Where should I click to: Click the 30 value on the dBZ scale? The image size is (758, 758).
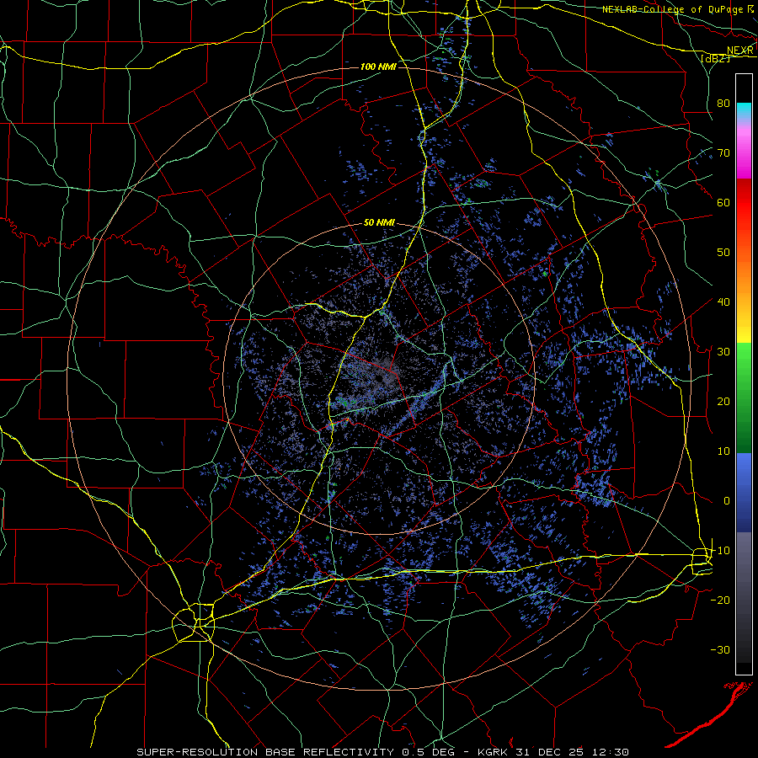click(x=723, y=351)
